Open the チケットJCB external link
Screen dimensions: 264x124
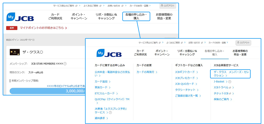224,93
